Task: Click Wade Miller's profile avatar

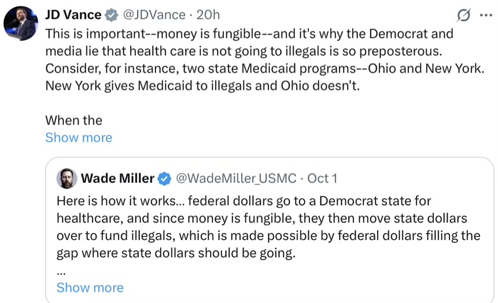Action: [x=67, y=179]
